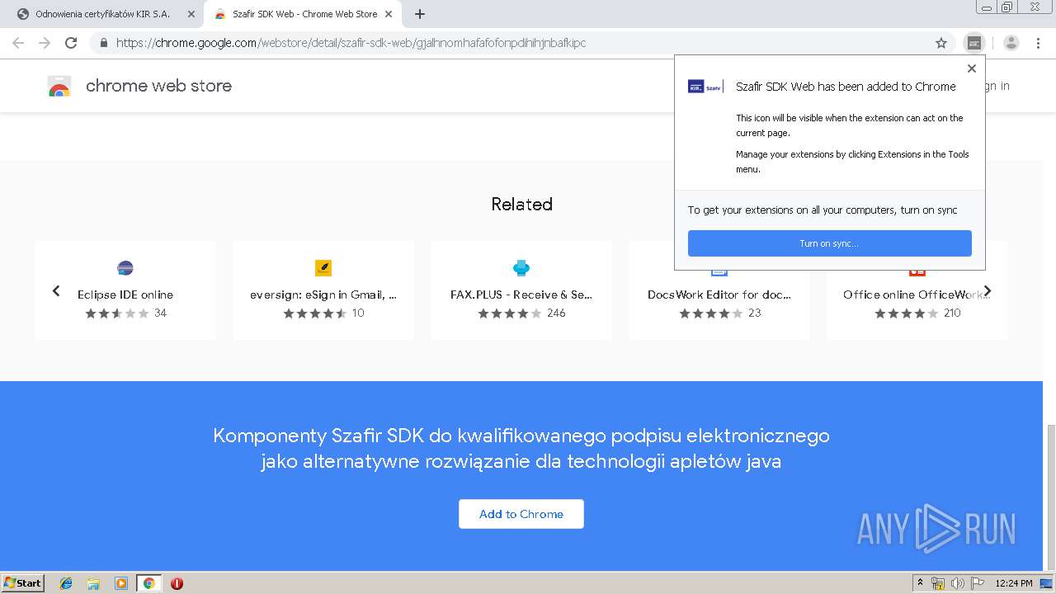Screen dimensions: 1056x594
Task: Click the Chrome back navigation arrow
Action: (x=18, y=43)
